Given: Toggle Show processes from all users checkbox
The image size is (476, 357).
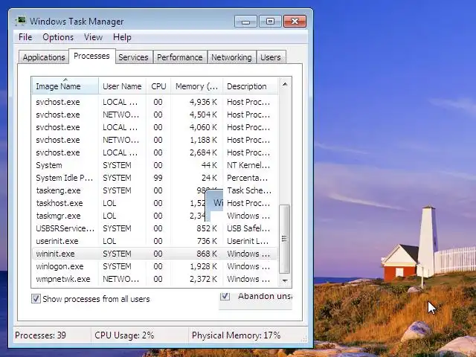Looking at the screenshot, I should pos(36,299).
